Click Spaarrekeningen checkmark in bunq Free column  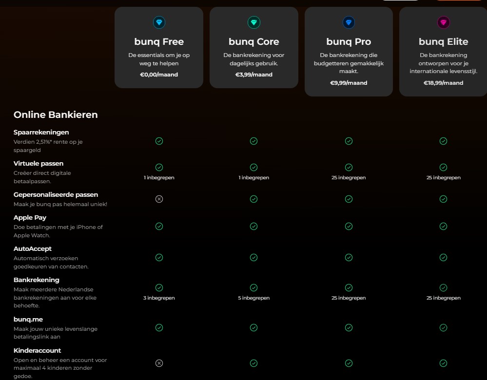tap(159, 141)
